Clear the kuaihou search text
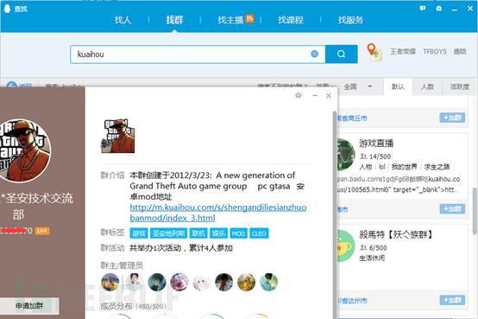The image size is (478, 319). click(x=314, y=54)
